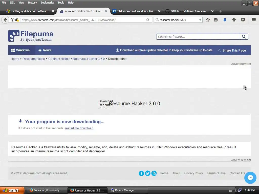
Task: Click the browser URL address field
Action: tap(82, 20)
